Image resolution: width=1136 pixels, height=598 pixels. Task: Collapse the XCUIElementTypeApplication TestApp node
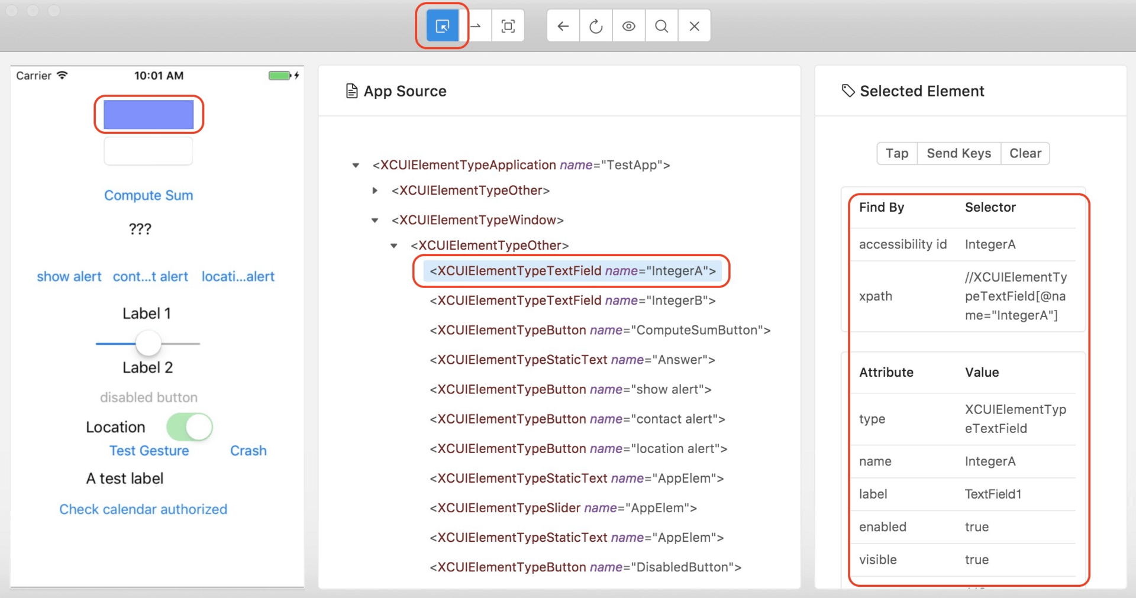356,165
